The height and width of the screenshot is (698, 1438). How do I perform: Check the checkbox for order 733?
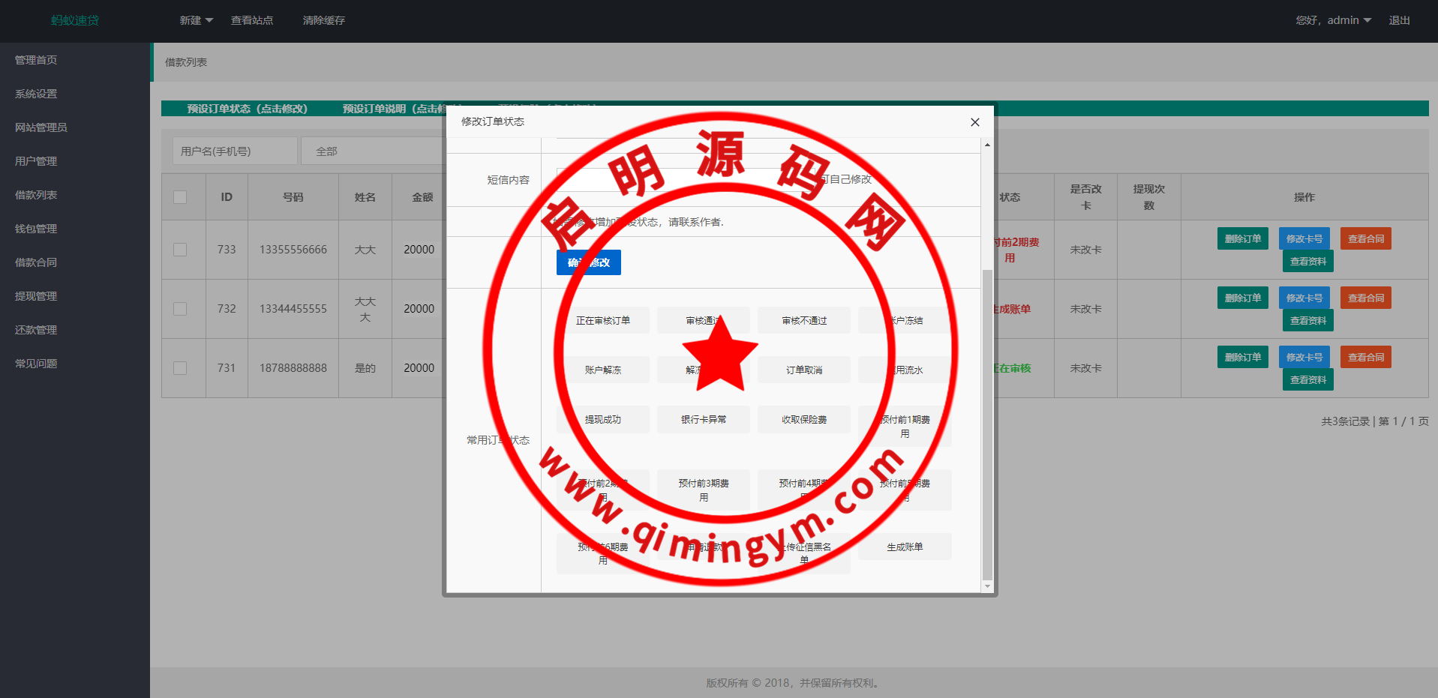[180, 250]
